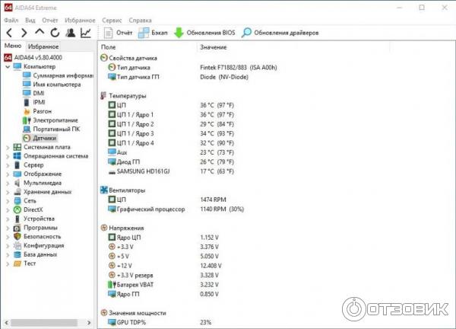Select the GPU TDP% row

160,322
